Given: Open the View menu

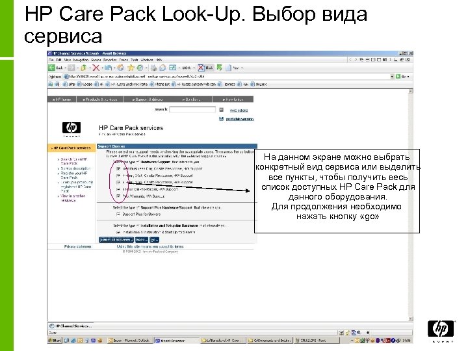Looking at the screenshot, I should [x=68, y=60].
